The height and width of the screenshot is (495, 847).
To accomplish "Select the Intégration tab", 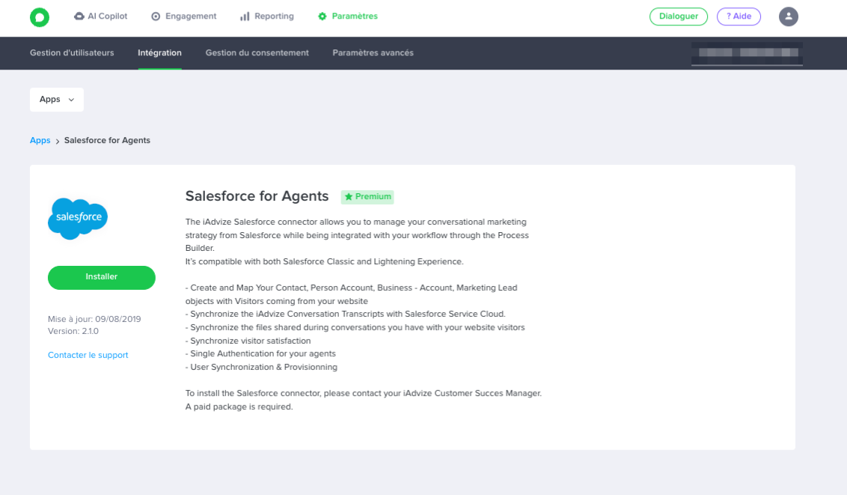I will [x=159, y=53].
